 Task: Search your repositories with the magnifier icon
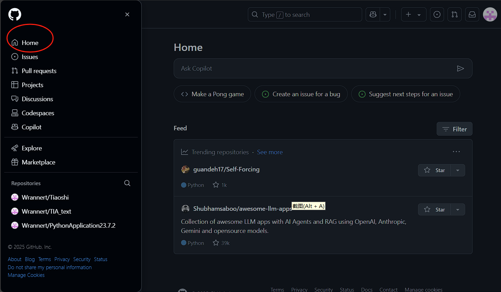(127, 183)
